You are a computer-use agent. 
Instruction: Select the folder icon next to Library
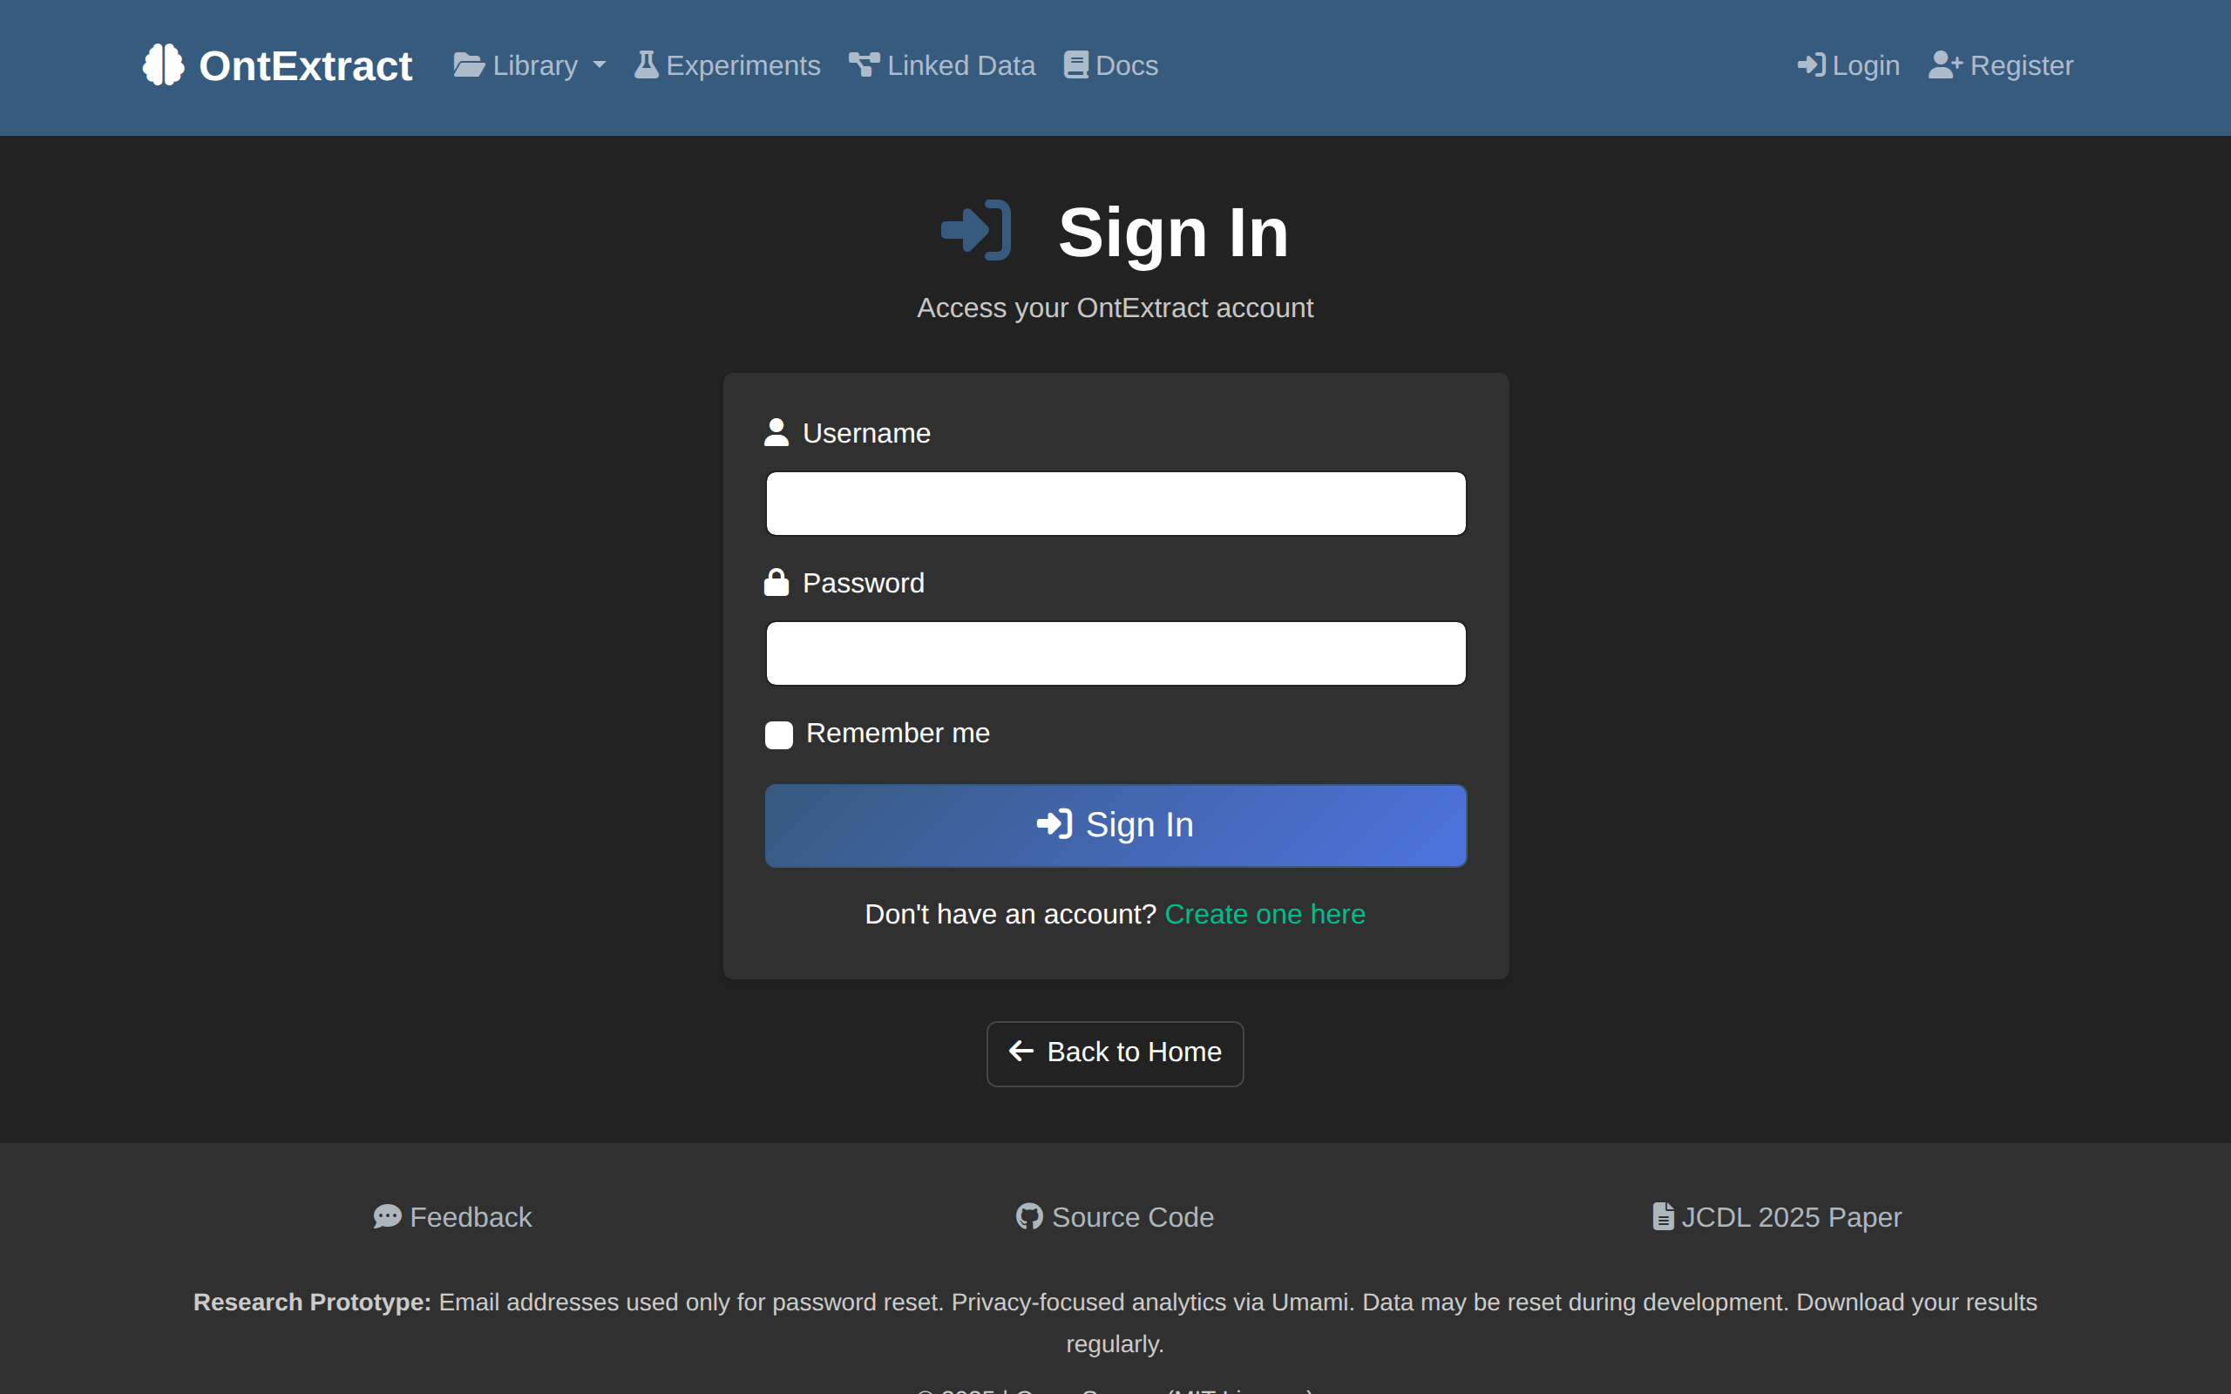pyautogui.click(x=468, y=64)
